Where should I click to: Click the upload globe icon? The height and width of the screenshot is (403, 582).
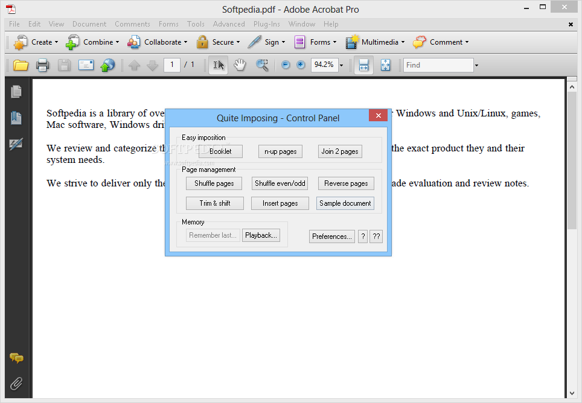(107, 65)
